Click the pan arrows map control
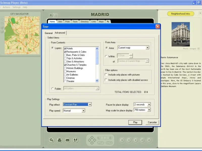 click(92, 140)
